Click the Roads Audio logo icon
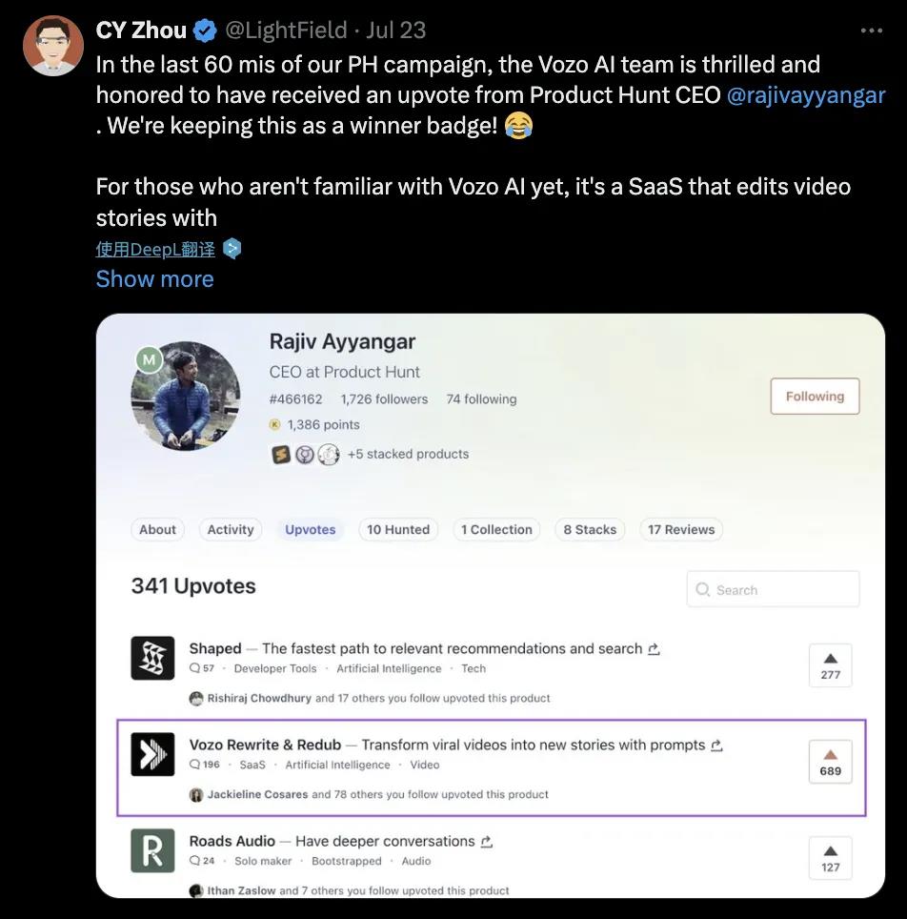This screenshot has height=919, width=907. pos(152,850)
